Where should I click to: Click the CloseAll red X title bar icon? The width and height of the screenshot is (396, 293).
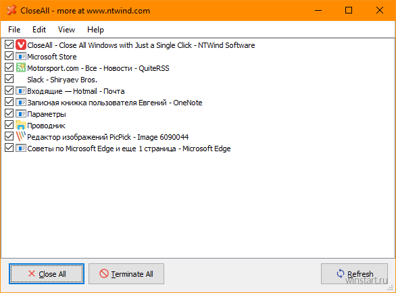[x=11, y=10]
